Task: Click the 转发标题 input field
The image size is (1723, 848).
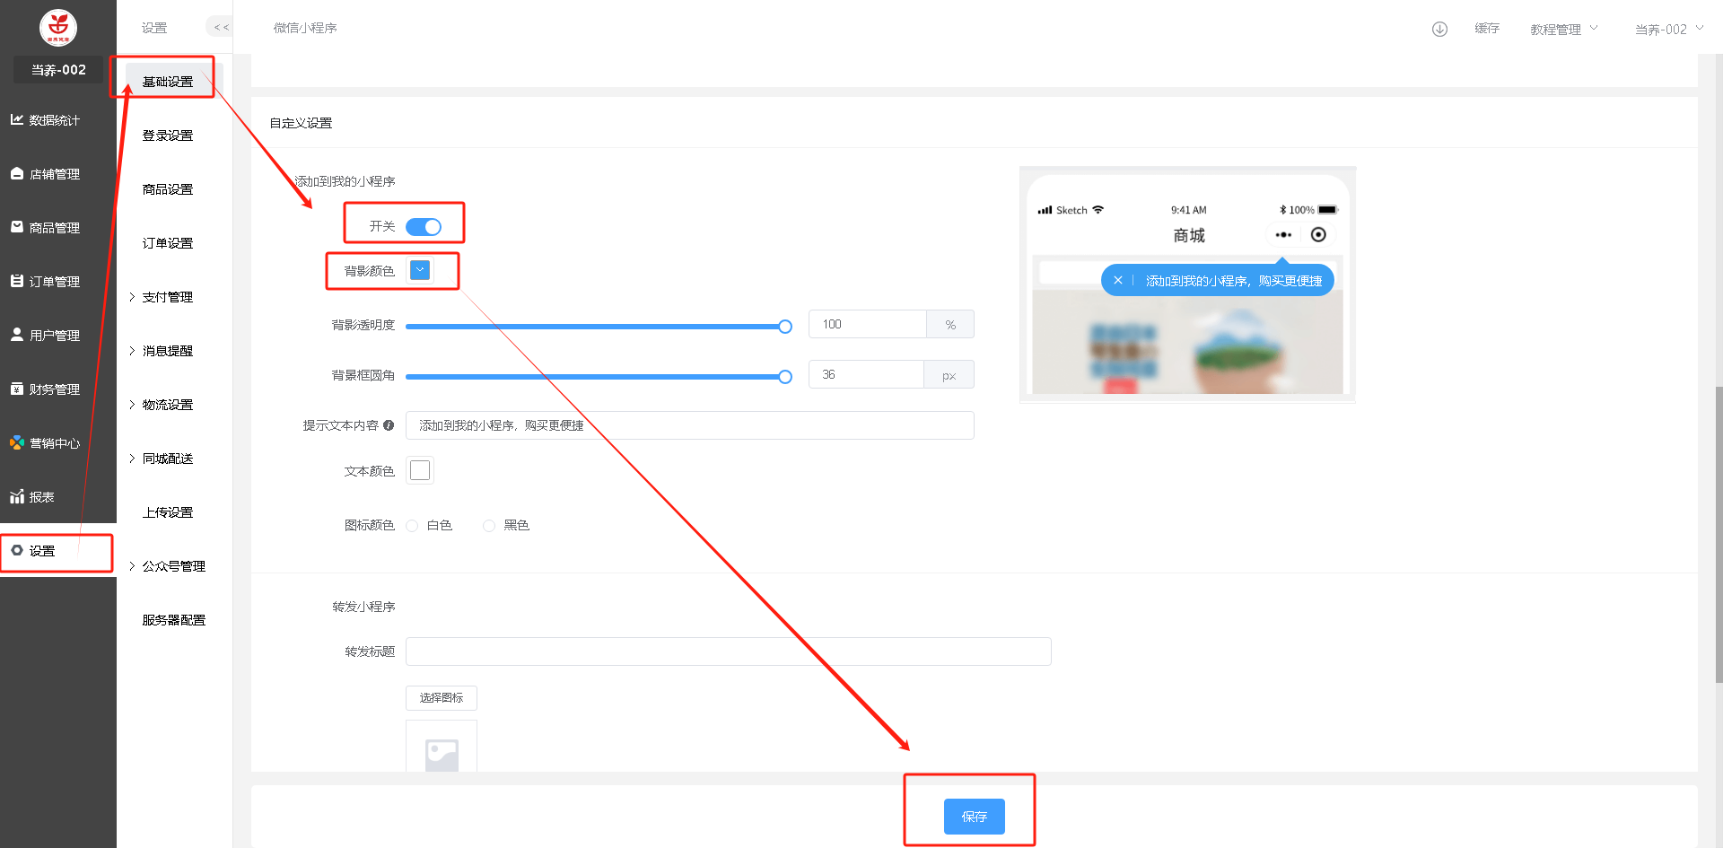Action: coord(728,651)
